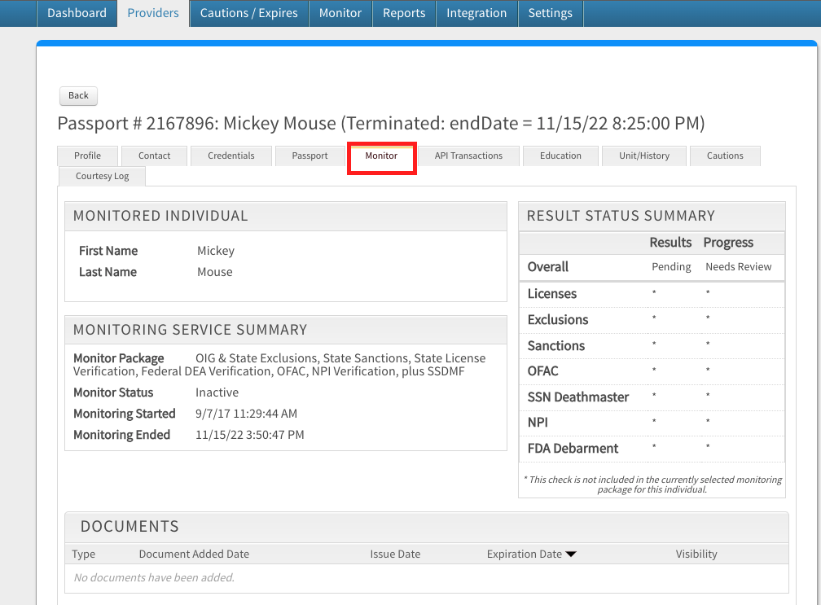This screenshot has height=605, width=821.
Task: Click the Results column header
Action: pyautogui.click(x=670, y=243)
